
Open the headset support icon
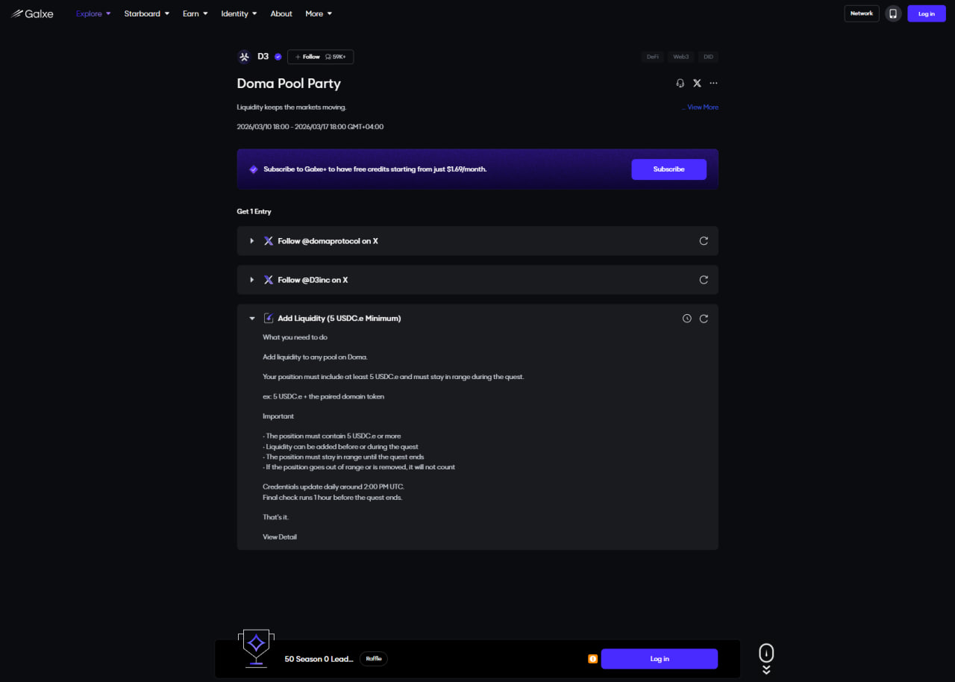(680, 84)
